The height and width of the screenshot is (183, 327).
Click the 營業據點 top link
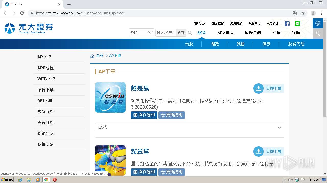(x=218, y=23)
